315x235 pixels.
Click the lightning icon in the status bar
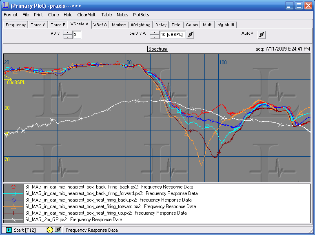tap(58, 230)
